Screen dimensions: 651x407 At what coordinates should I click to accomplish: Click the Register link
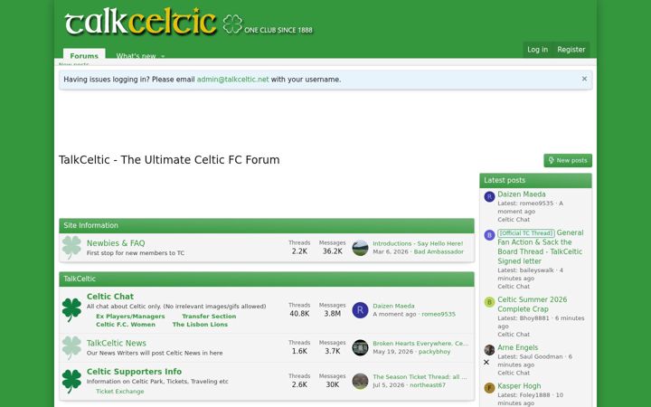571,50
